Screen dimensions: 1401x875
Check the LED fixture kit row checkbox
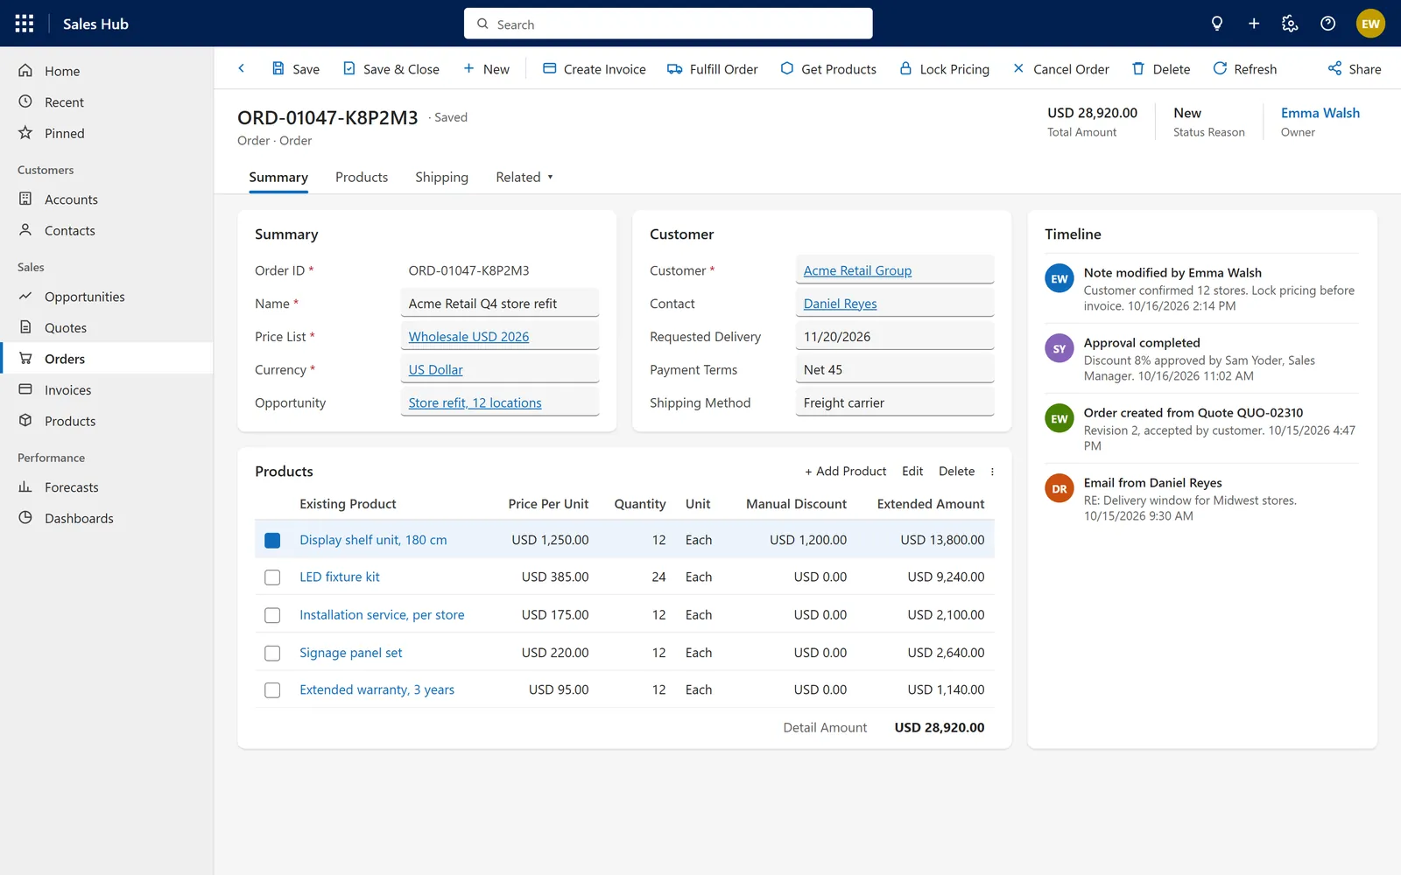(272, 577)
